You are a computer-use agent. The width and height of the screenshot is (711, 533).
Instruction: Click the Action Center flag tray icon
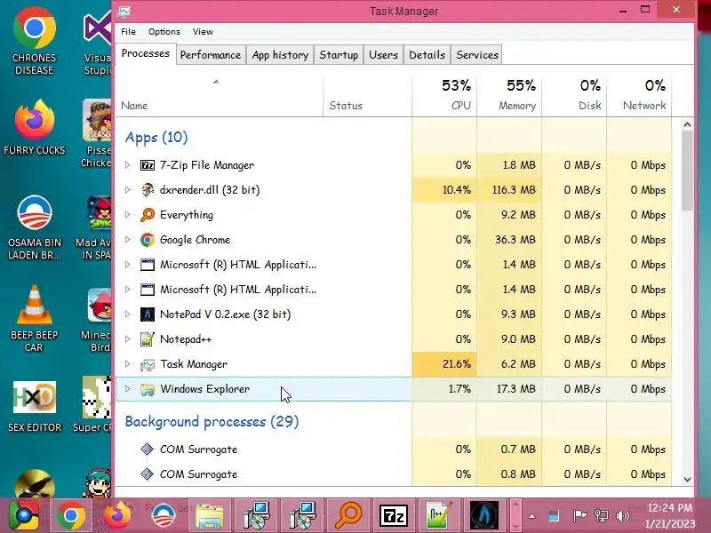579,516
